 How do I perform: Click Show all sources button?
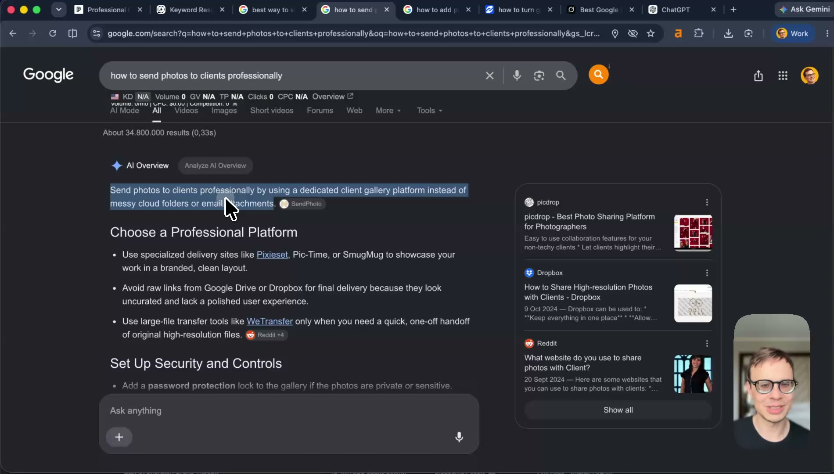click(x=618, y=410)
